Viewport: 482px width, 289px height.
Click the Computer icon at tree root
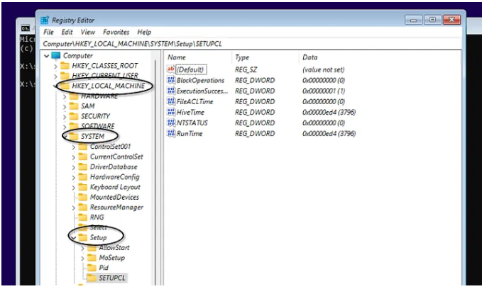[56, 55]
